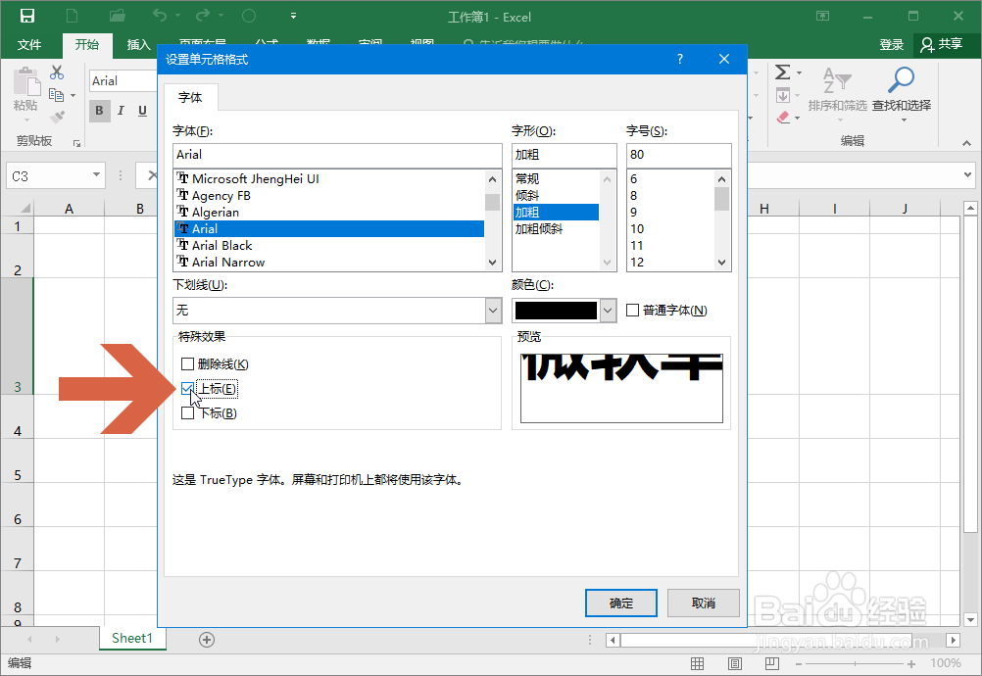The height and width of the screenshot is (676, 982).
Task: Select the AutoSum Σ icon
Action: 783,71
